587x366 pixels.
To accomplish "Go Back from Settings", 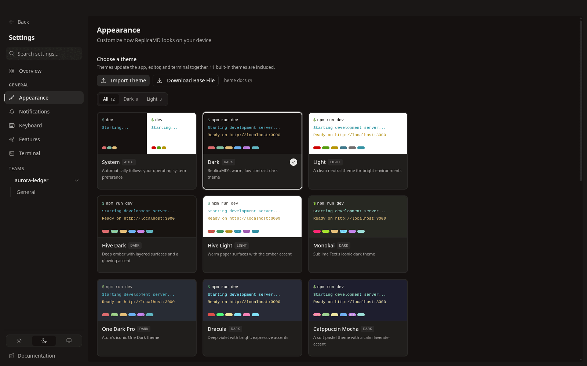I will click(19, 22).
